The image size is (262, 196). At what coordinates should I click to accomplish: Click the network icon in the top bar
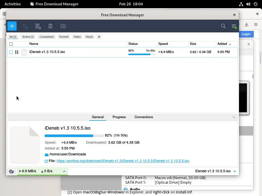(241, 4)
